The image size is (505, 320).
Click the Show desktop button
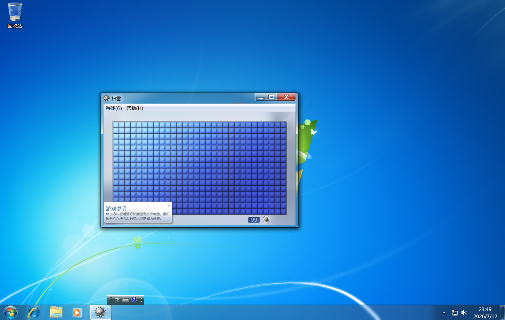point(503,313)
